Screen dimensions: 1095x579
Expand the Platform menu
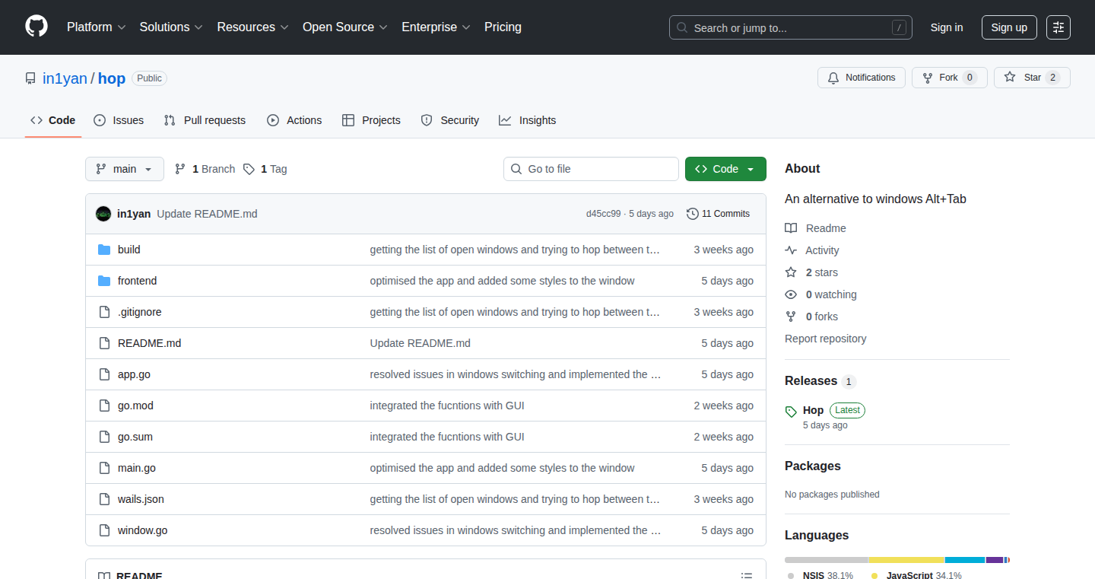tap(96, 27)
